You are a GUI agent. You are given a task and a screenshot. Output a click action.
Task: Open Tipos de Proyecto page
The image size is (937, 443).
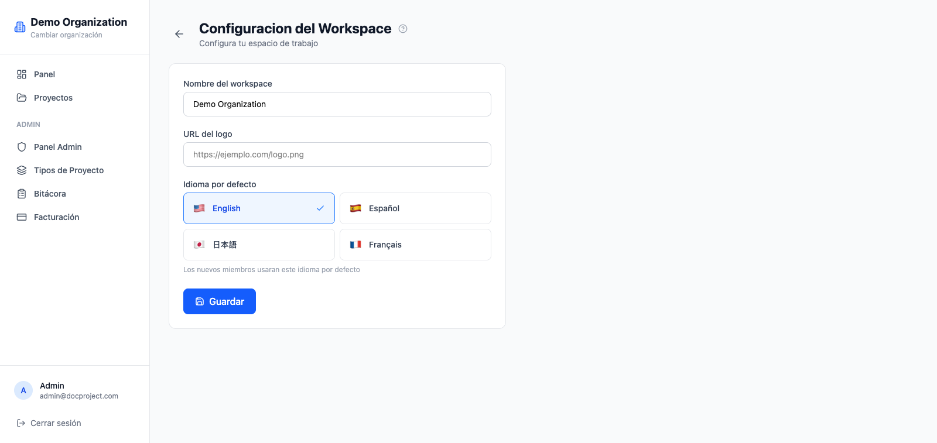[x=75, y=170]
